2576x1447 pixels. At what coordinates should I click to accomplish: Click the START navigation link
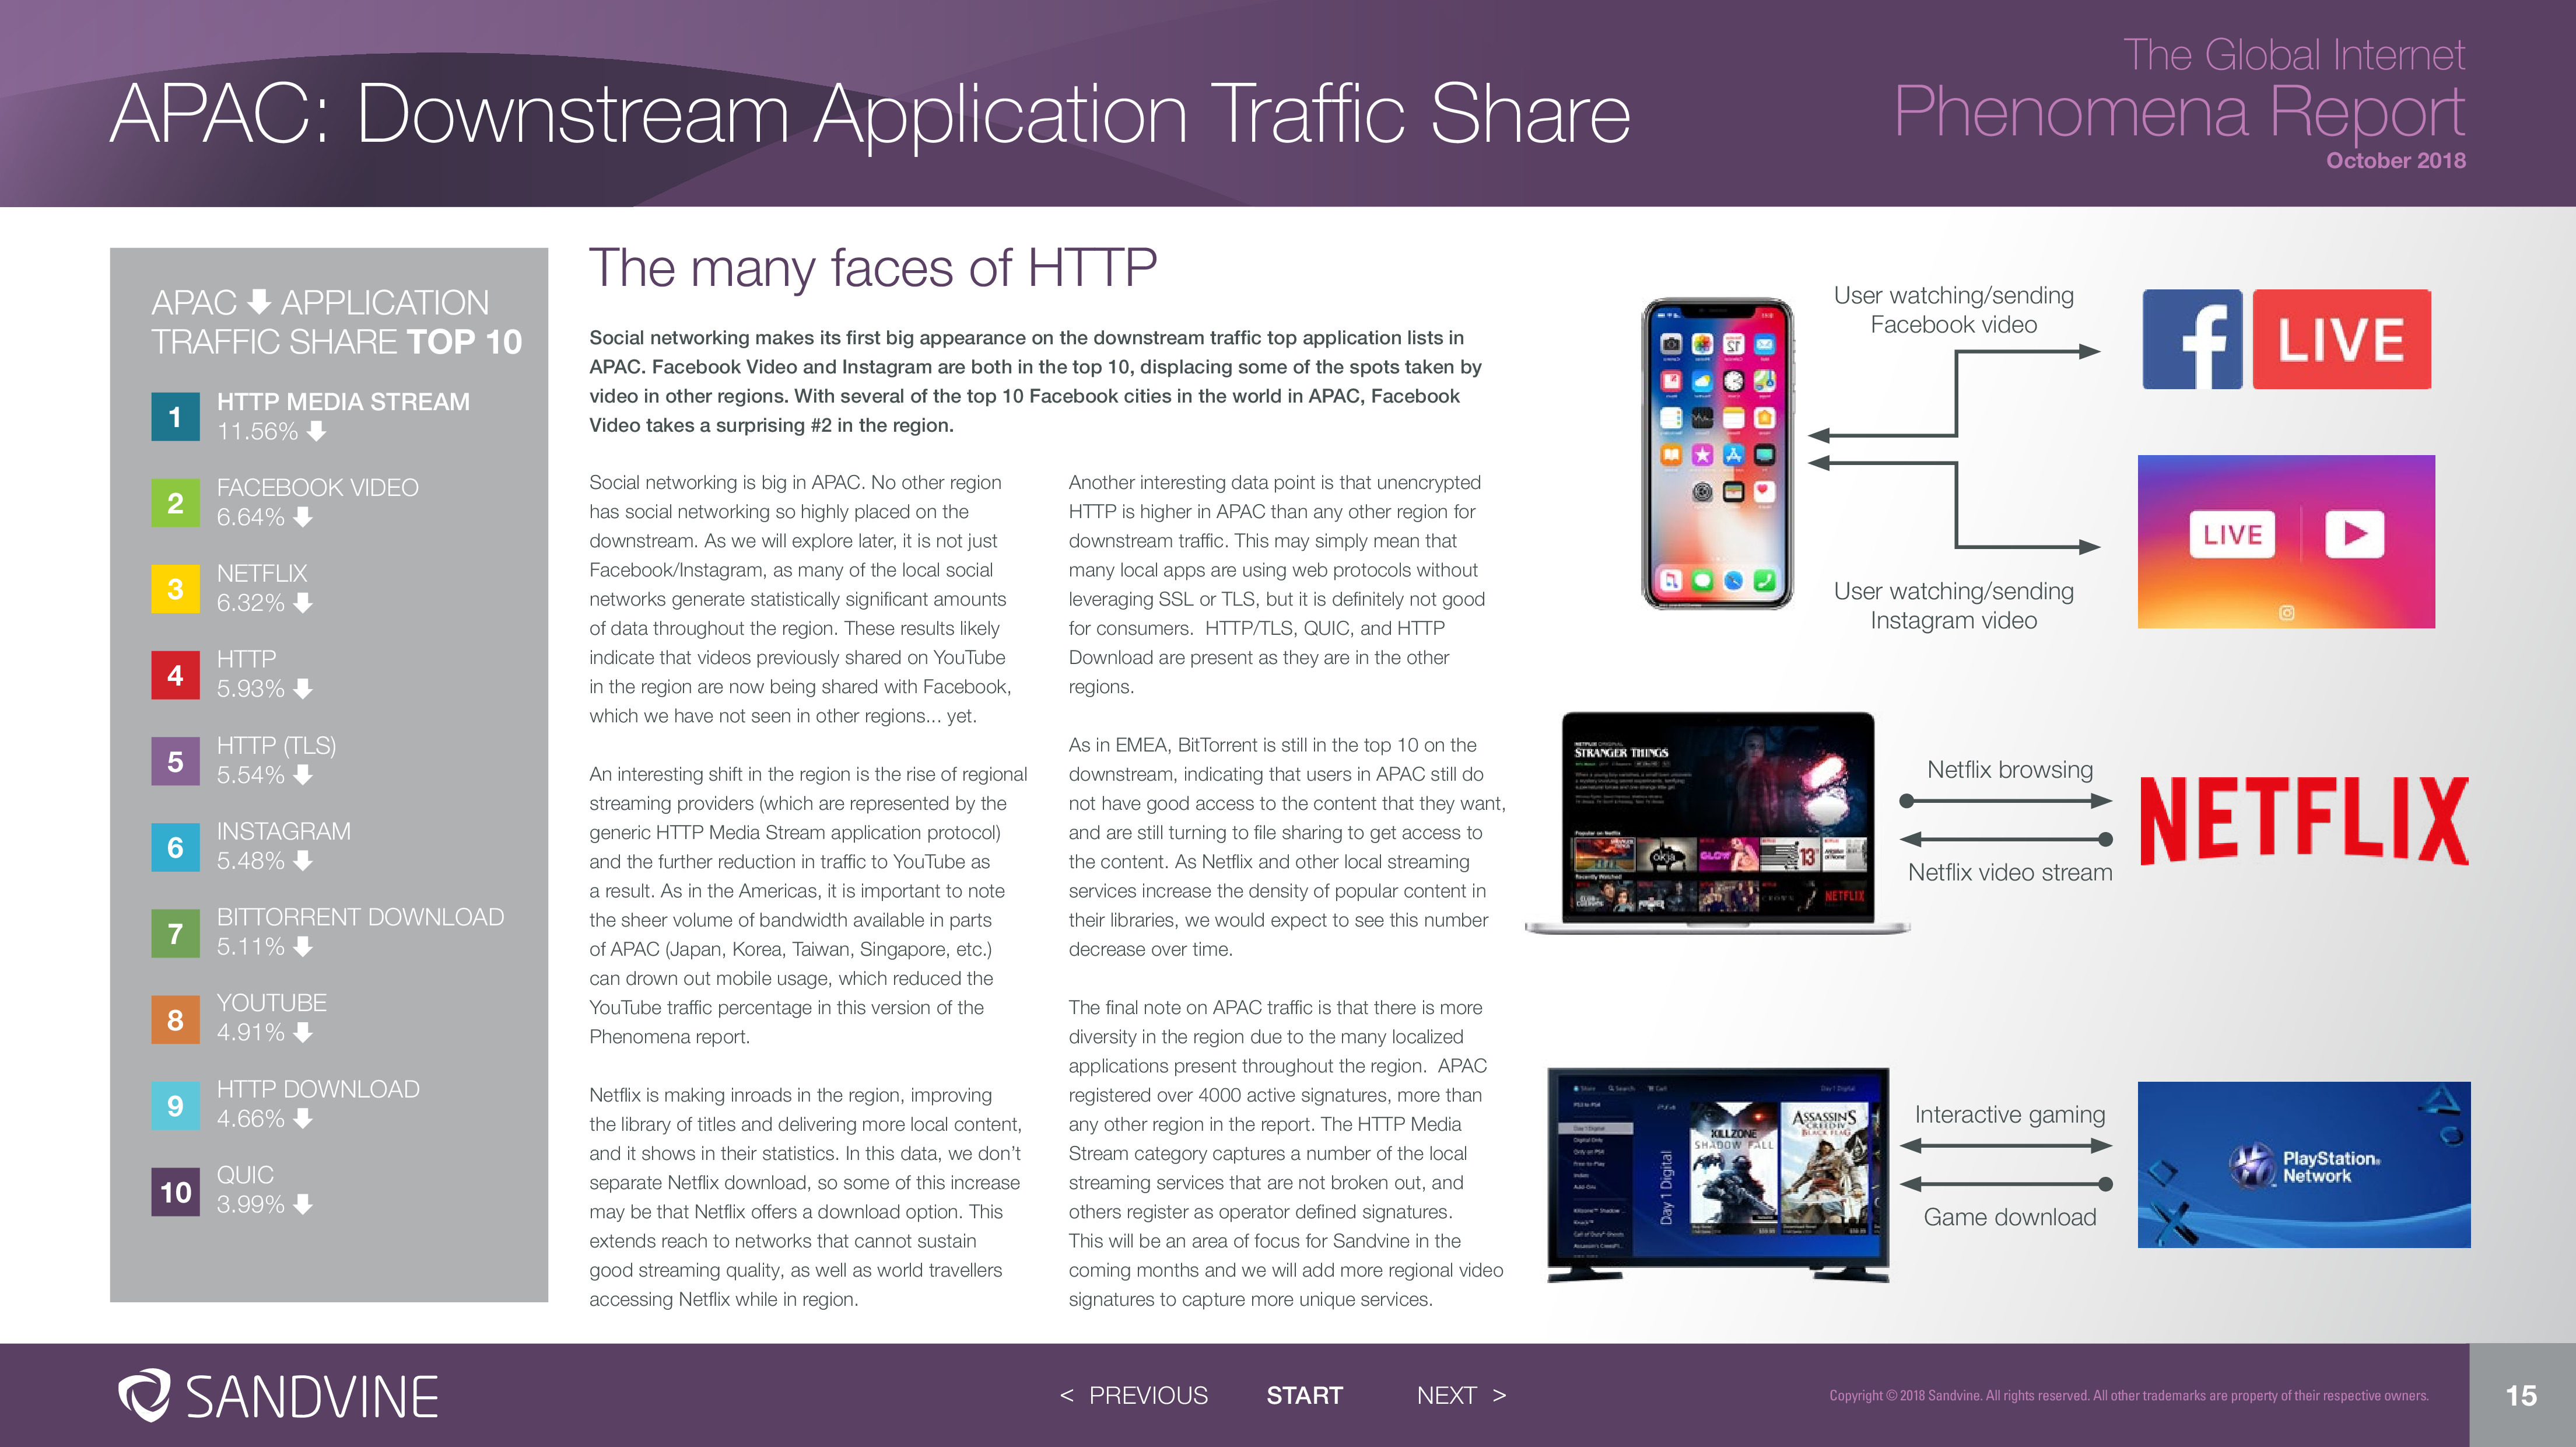[x=1304, y=1395]
